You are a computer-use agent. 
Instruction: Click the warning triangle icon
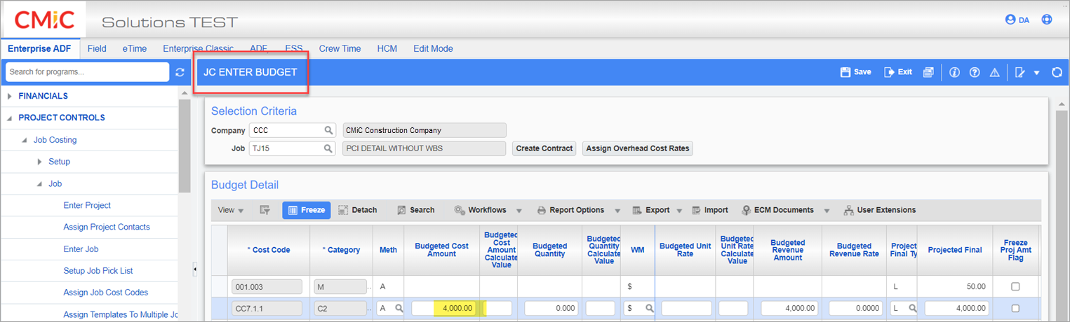click(x=994, y=72)
